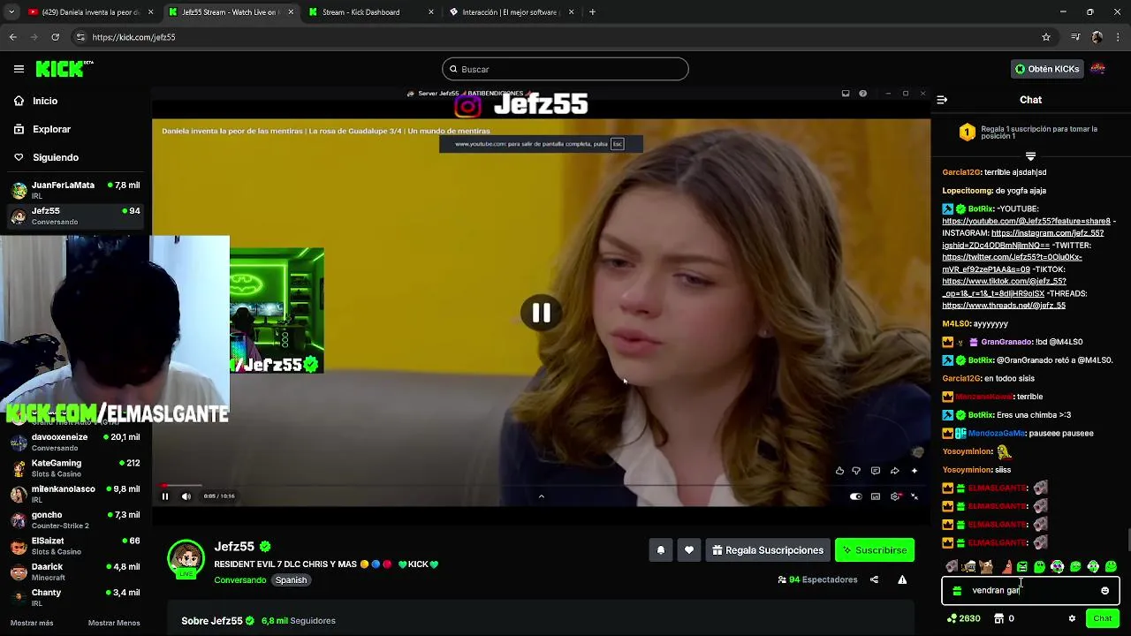Open Daarick channel in sidebar
Image resolution: width=1131 pixels, height=636 pixels.
point(75,572)
